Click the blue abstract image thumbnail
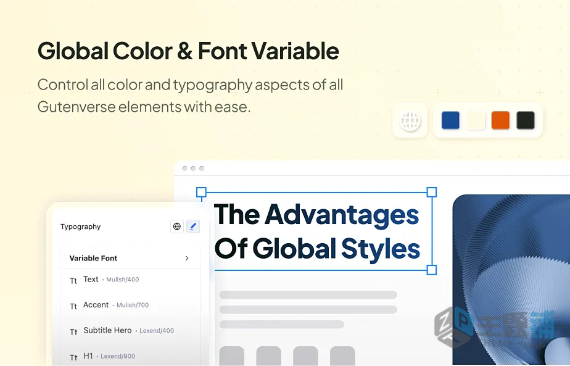 511,280
